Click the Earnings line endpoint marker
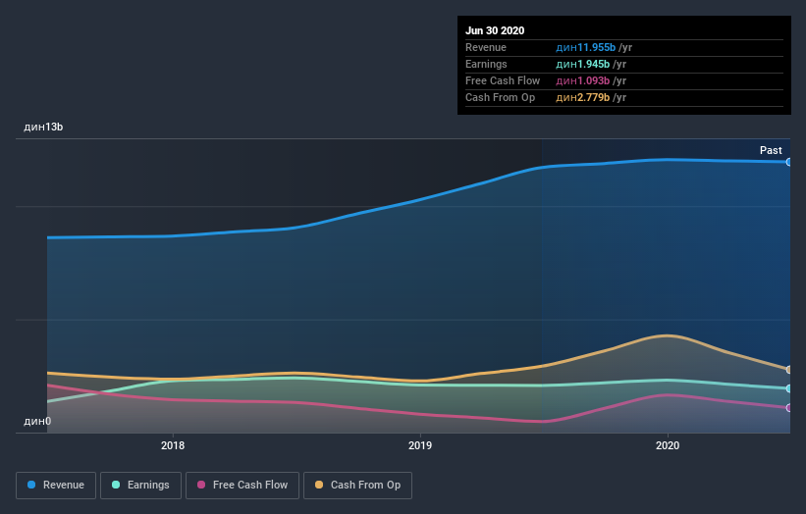Screen dimensions: 806x514 click(789, 388)
